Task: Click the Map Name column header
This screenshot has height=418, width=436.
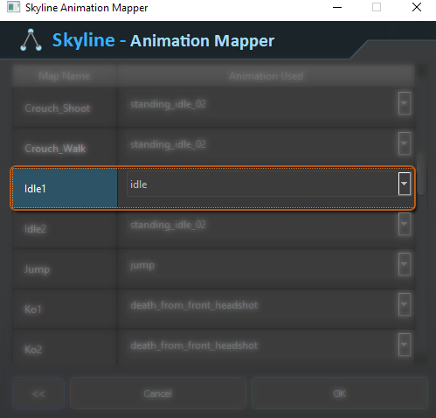Action: point(65,76)
